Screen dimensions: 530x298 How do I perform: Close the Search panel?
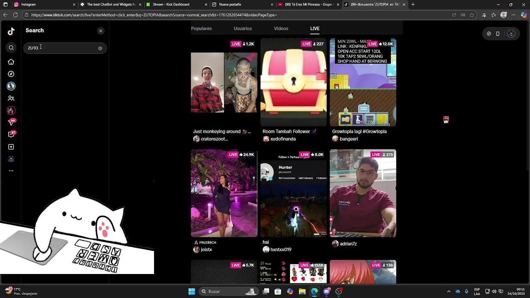[x=101, y=31]
